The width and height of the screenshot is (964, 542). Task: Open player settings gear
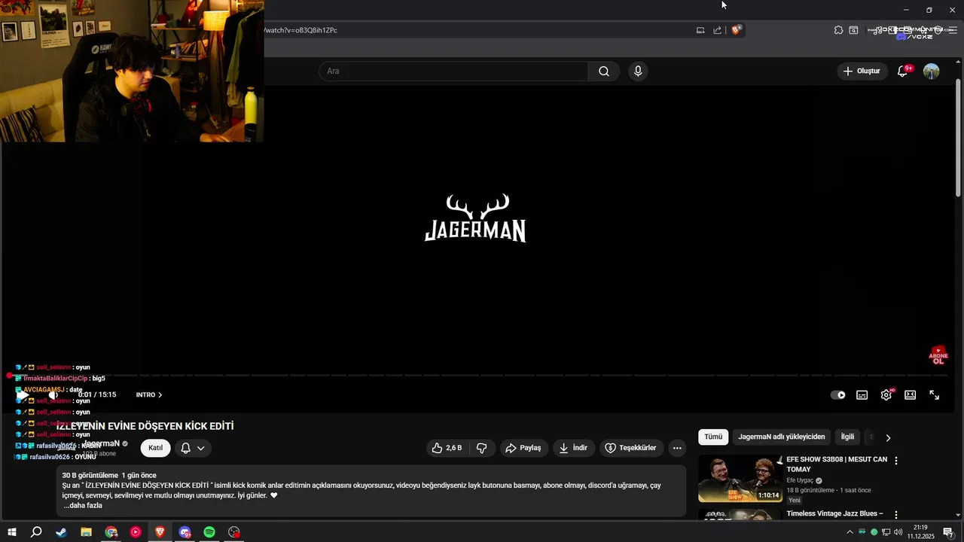tap(886, 394)
